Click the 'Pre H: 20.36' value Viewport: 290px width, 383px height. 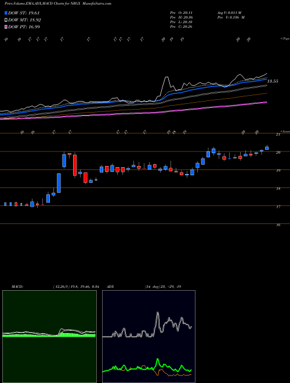[181, 17]
